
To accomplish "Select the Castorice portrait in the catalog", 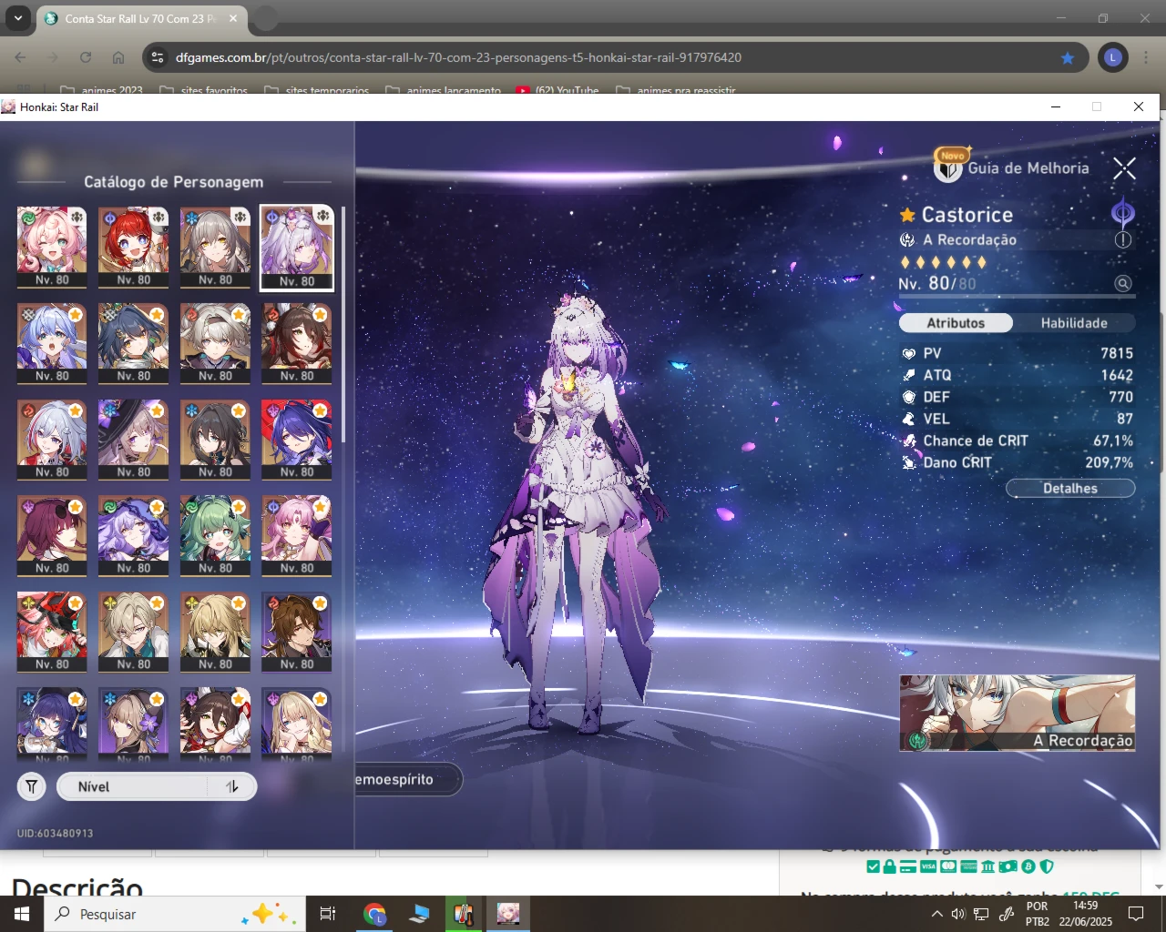I will pyautogui.click(x=297, y=248).
